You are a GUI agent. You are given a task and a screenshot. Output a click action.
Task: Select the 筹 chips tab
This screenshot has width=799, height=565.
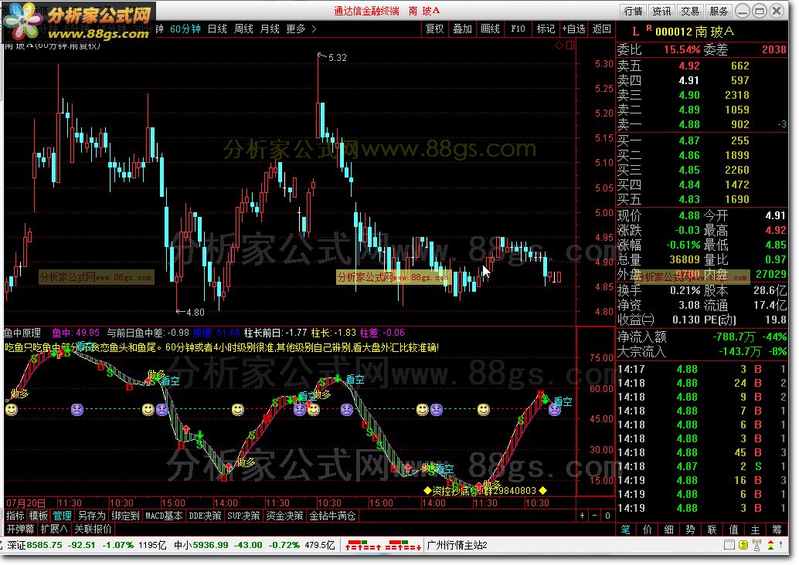click(x=777, y=529)
